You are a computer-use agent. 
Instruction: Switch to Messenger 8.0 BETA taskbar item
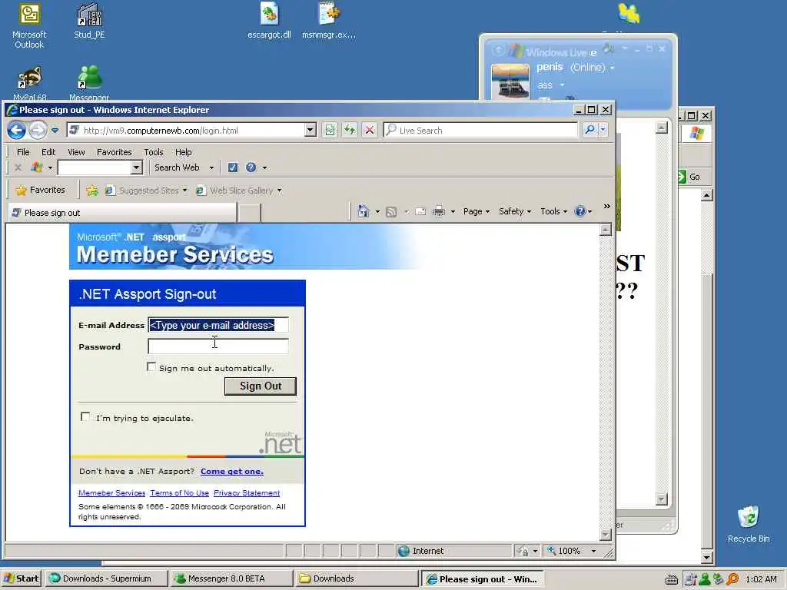231,578
